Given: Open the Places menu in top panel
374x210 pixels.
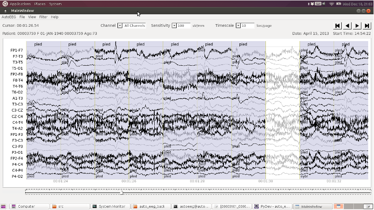Looking at the screenshot, I should 39,4.
